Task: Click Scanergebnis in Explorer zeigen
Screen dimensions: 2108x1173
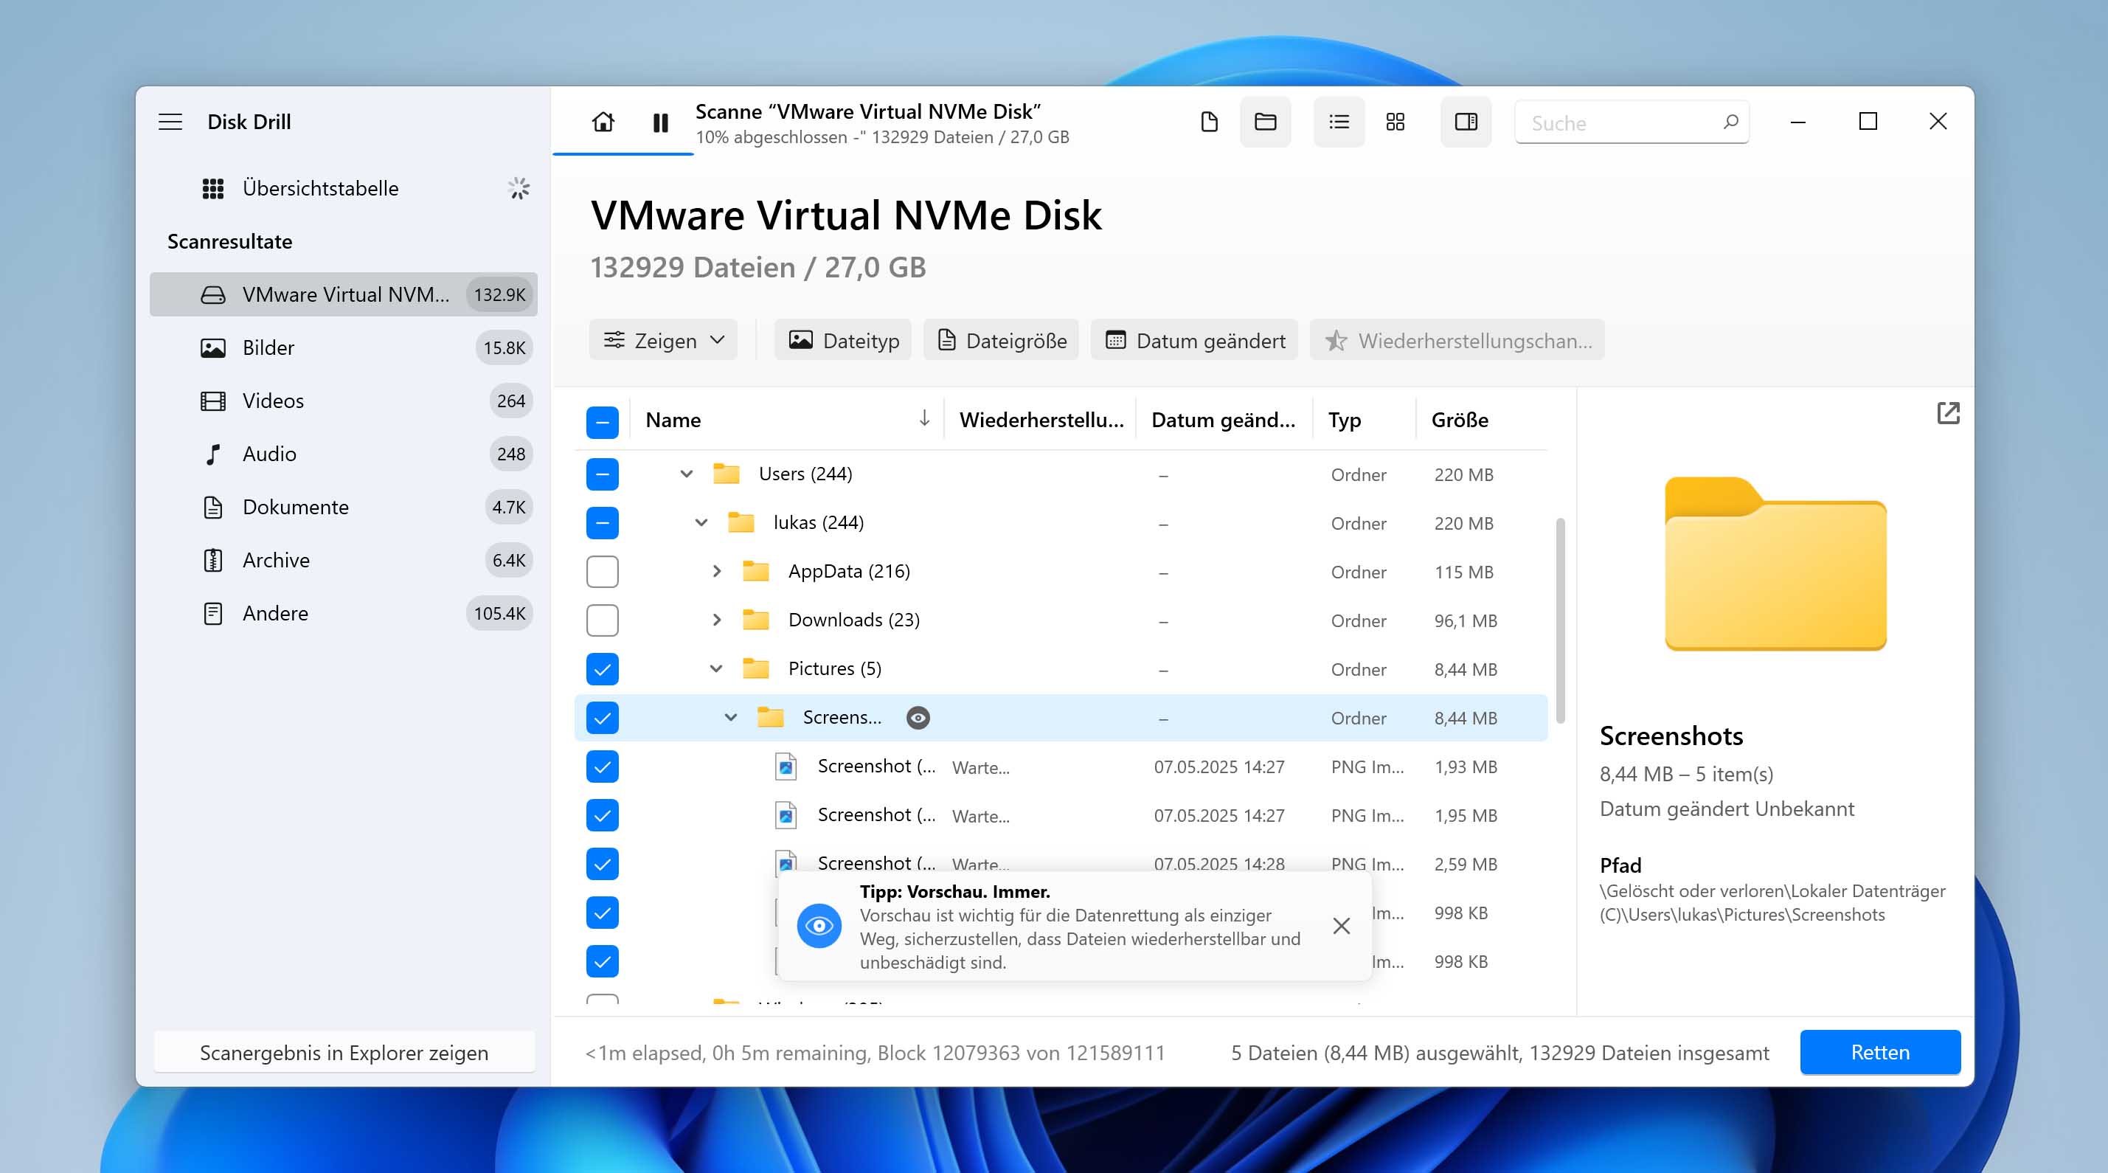Action: (x=344, y=1052)
